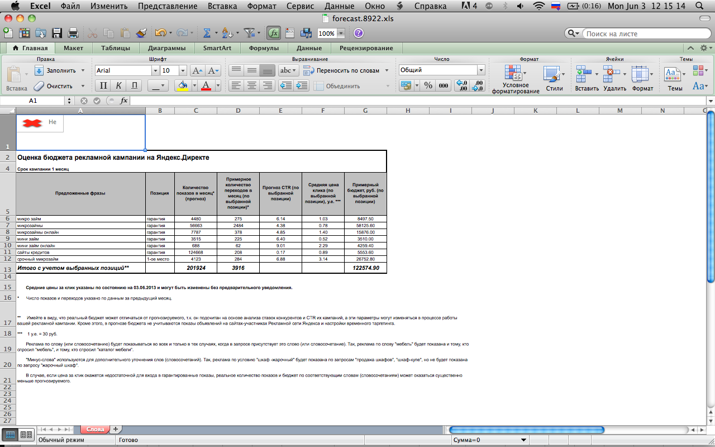Open the 100% zoom dropdown

pyautogui.click(x=341, y=34)
